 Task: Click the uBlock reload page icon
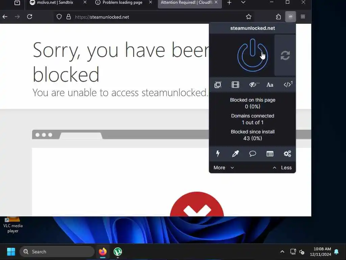click(x=285, y=55)
